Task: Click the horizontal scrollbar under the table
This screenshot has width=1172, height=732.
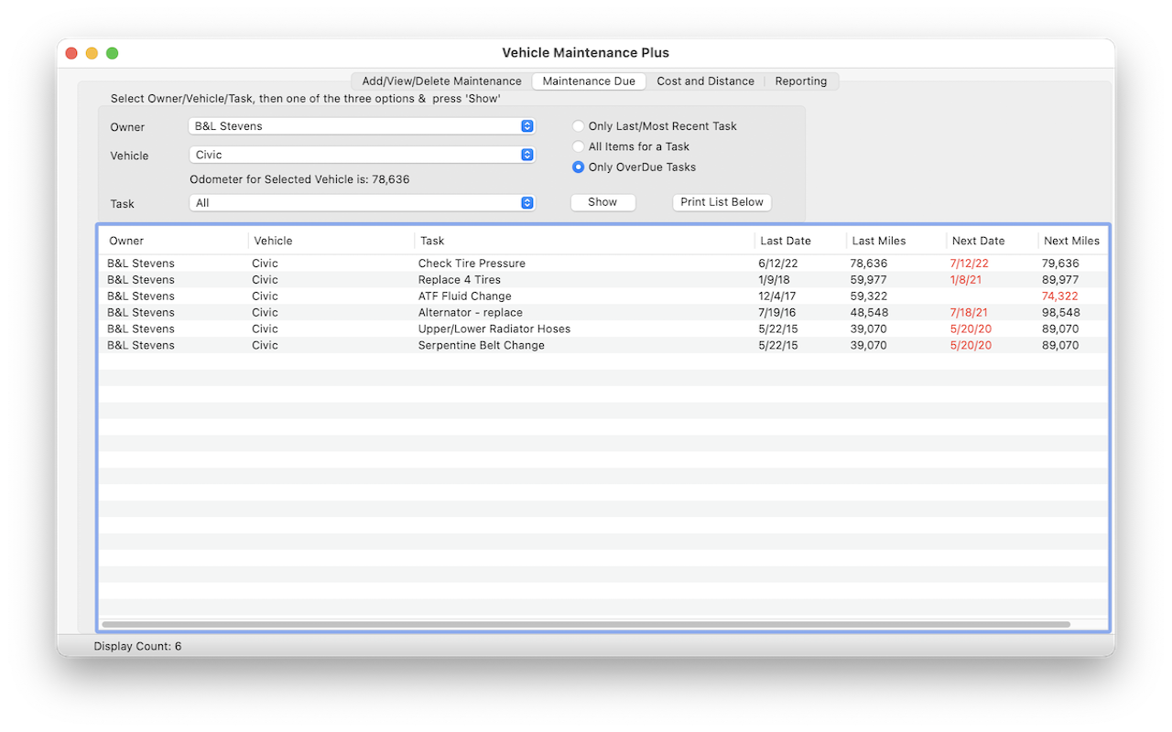Action: point(586,625)
